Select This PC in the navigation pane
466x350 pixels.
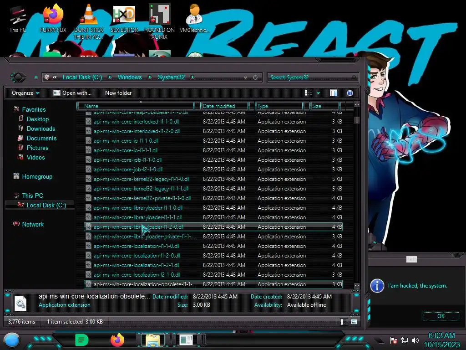(x=32, y=196)
